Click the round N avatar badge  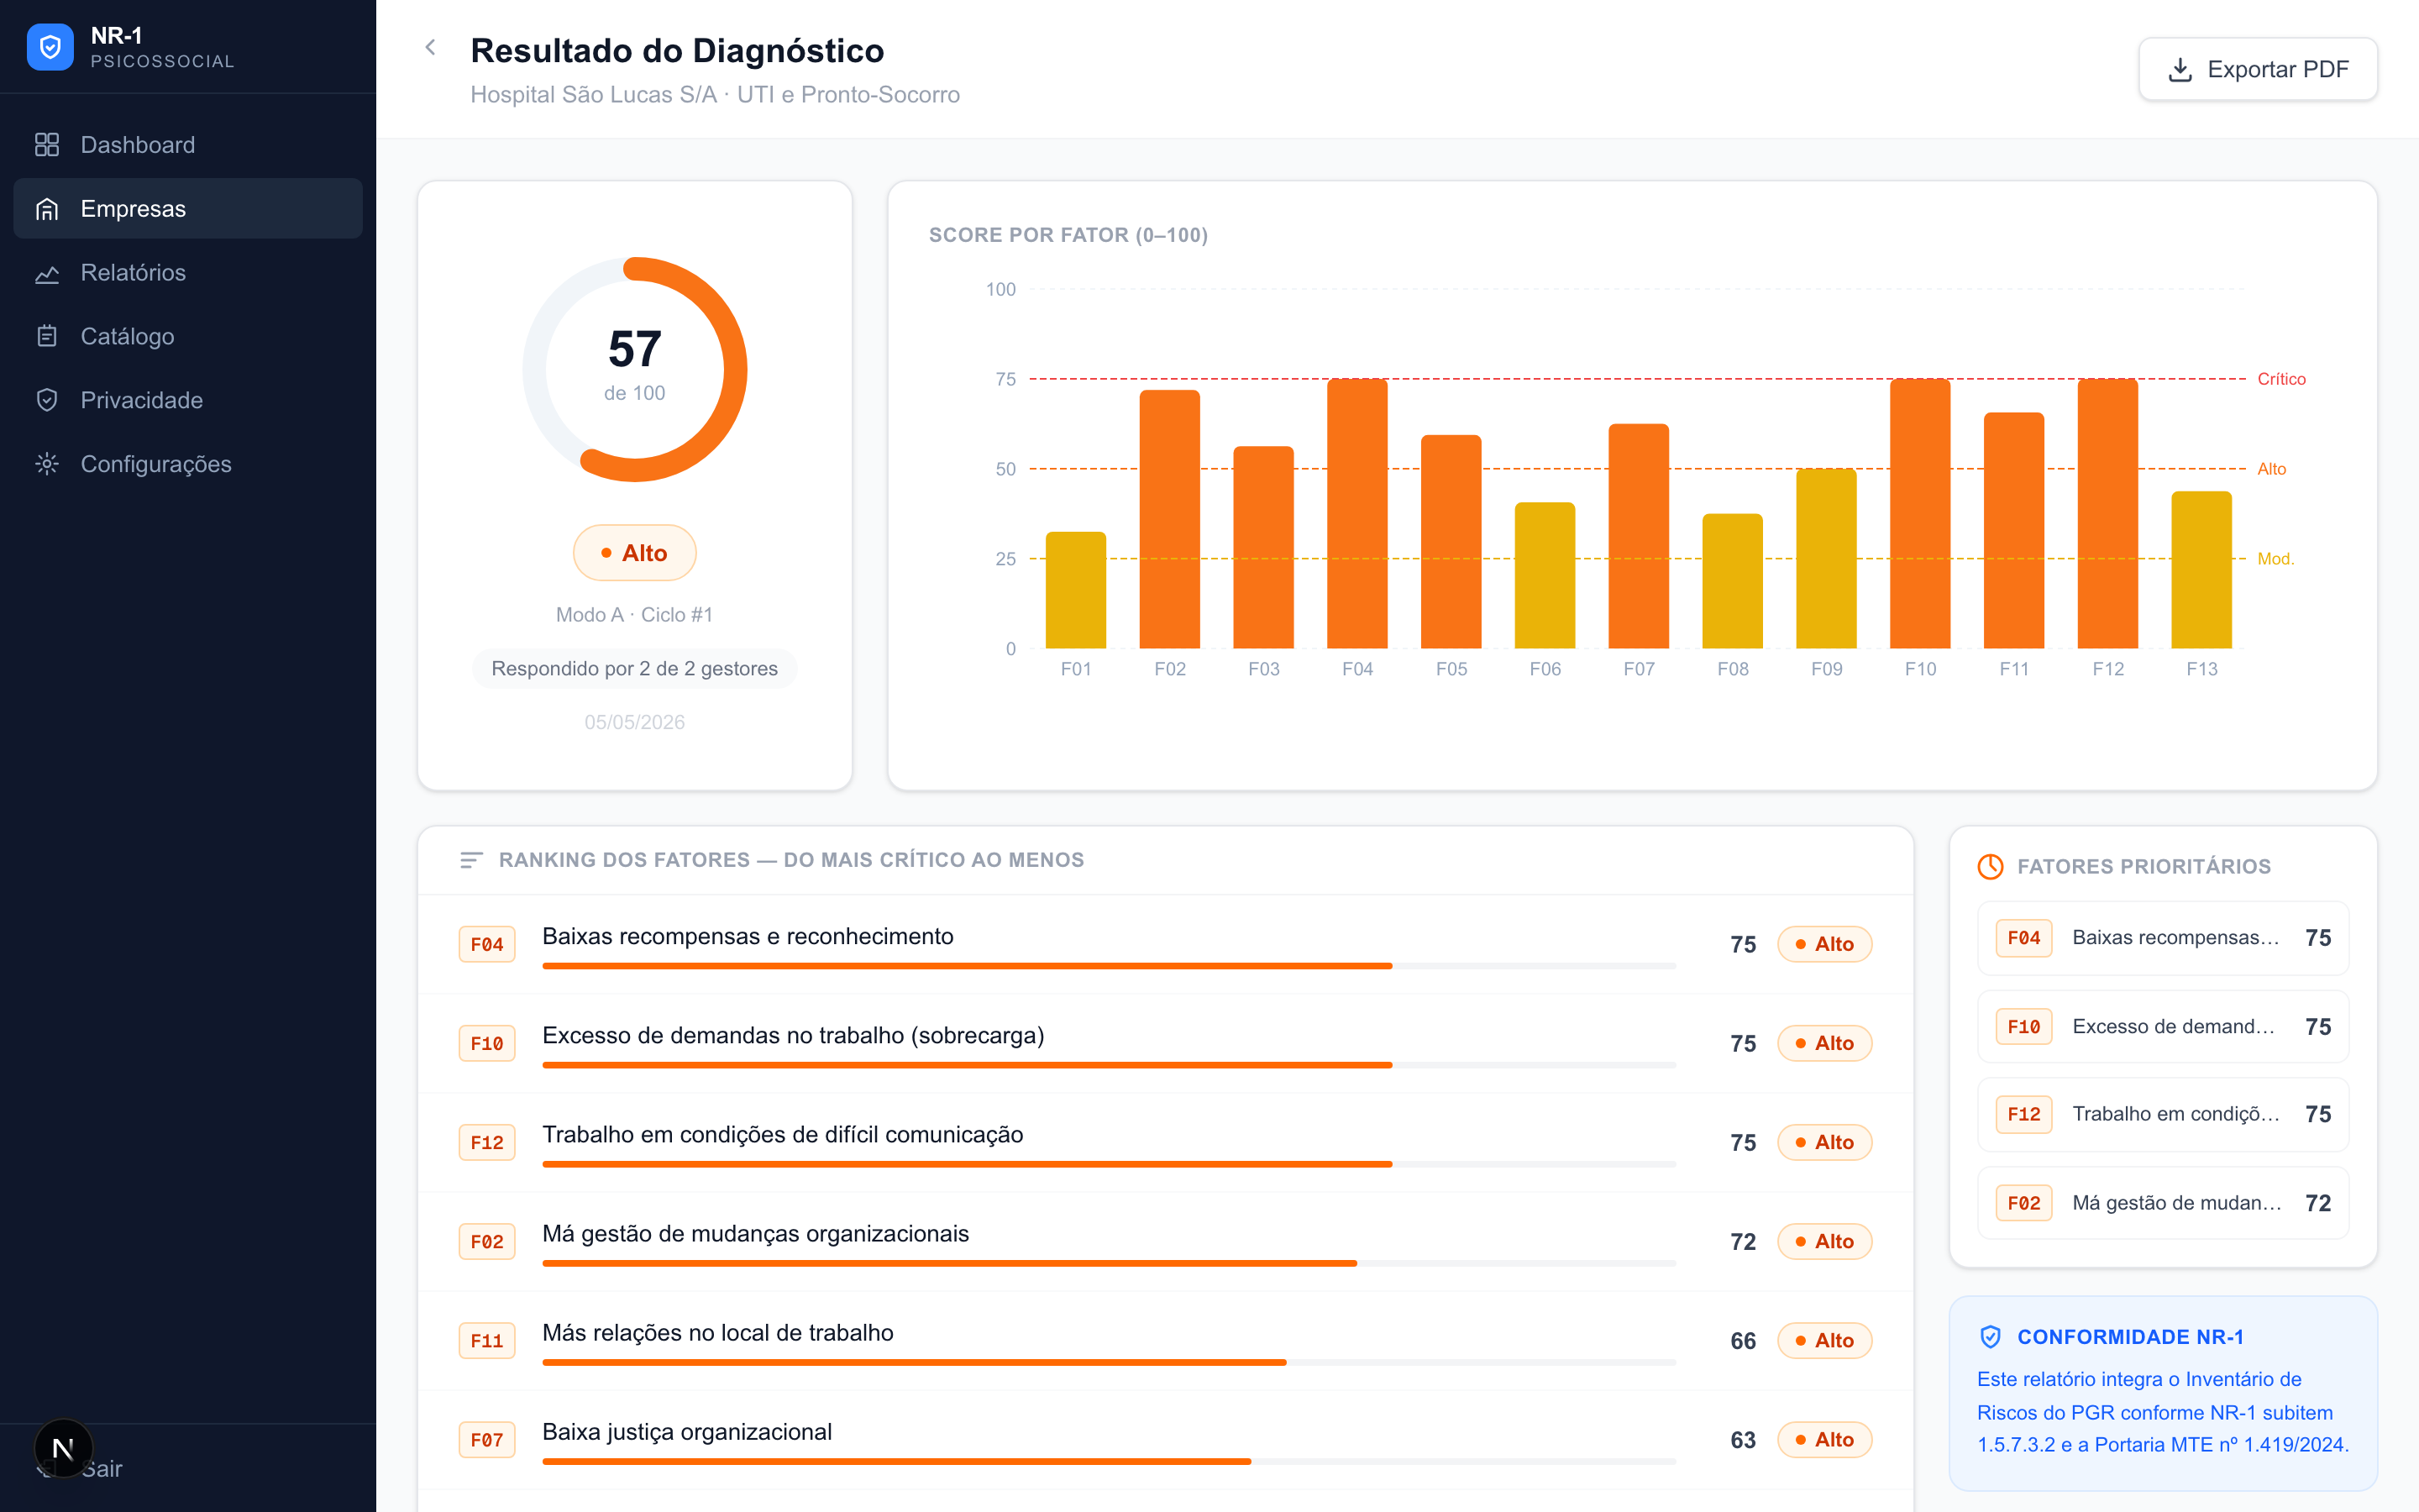pyautogui.click(x=63, y=1448)
